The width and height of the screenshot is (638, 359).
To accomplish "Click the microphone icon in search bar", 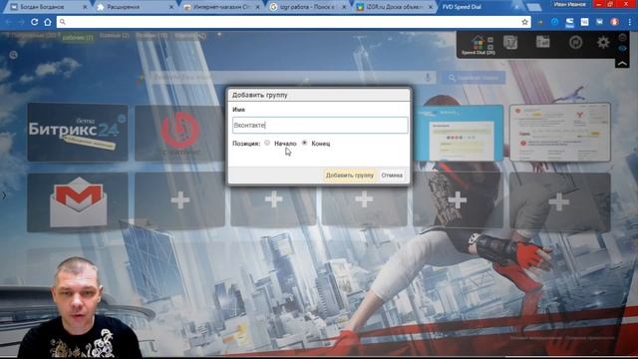I will click(x=428, y=78).
